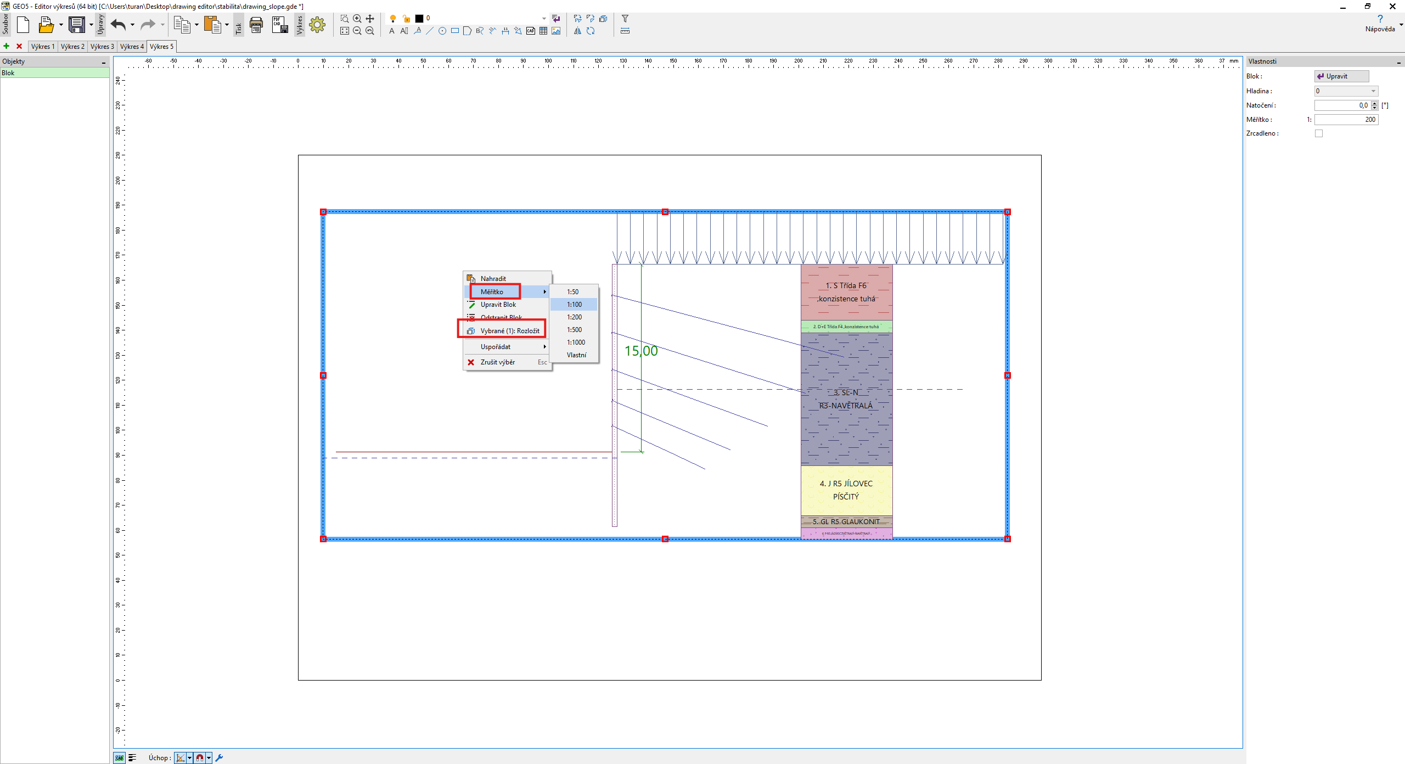The image size is (1405, 764).
Task: Select the insert table tool
Action: tap(543, 31)
